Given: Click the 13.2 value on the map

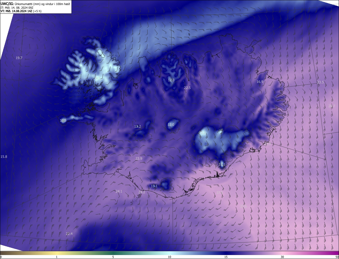Looking at the screenshot, I should click(137, 126).
